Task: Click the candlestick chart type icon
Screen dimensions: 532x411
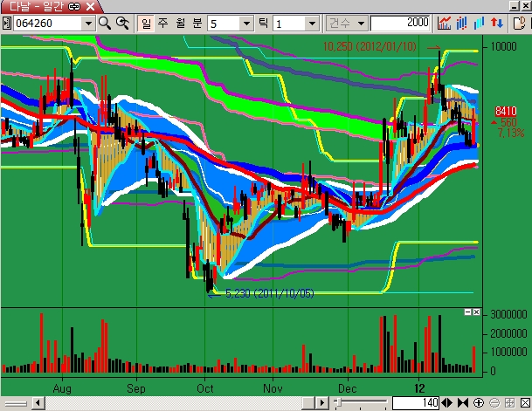Action: click(x=464, y=23)
